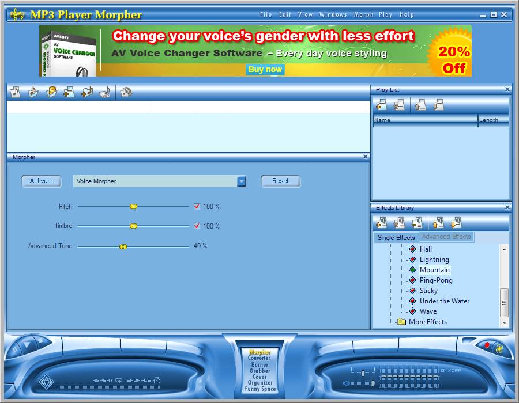Click remove-all effects icon with minus
Viewport: 519px width, 403px height.
417,223
